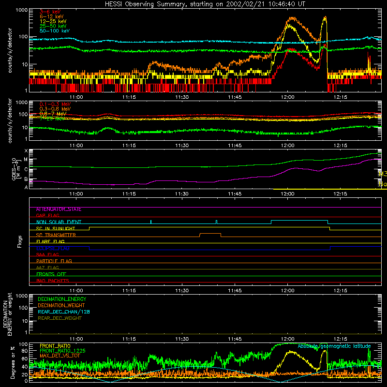Click the FRONTS_OFF flag label

pyautogui.click(x=51, y=274)
